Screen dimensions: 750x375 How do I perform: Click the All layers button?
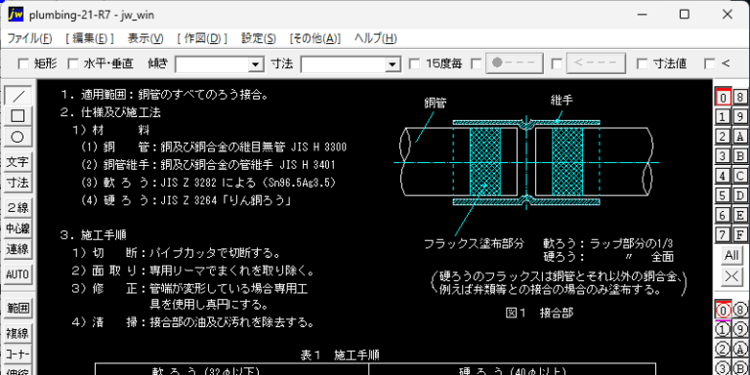point(731,256)
